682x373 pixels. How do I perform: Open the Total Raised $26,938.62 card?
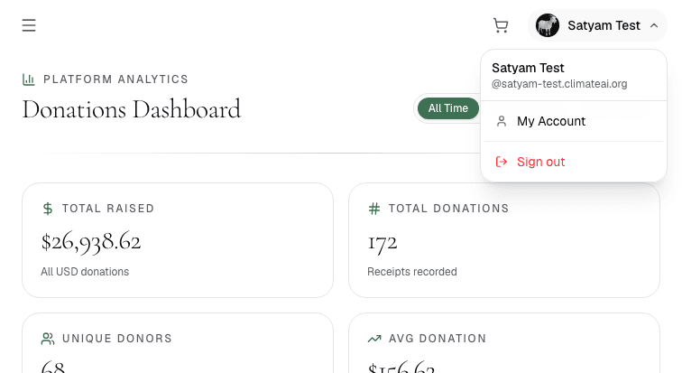pos(178,240)
